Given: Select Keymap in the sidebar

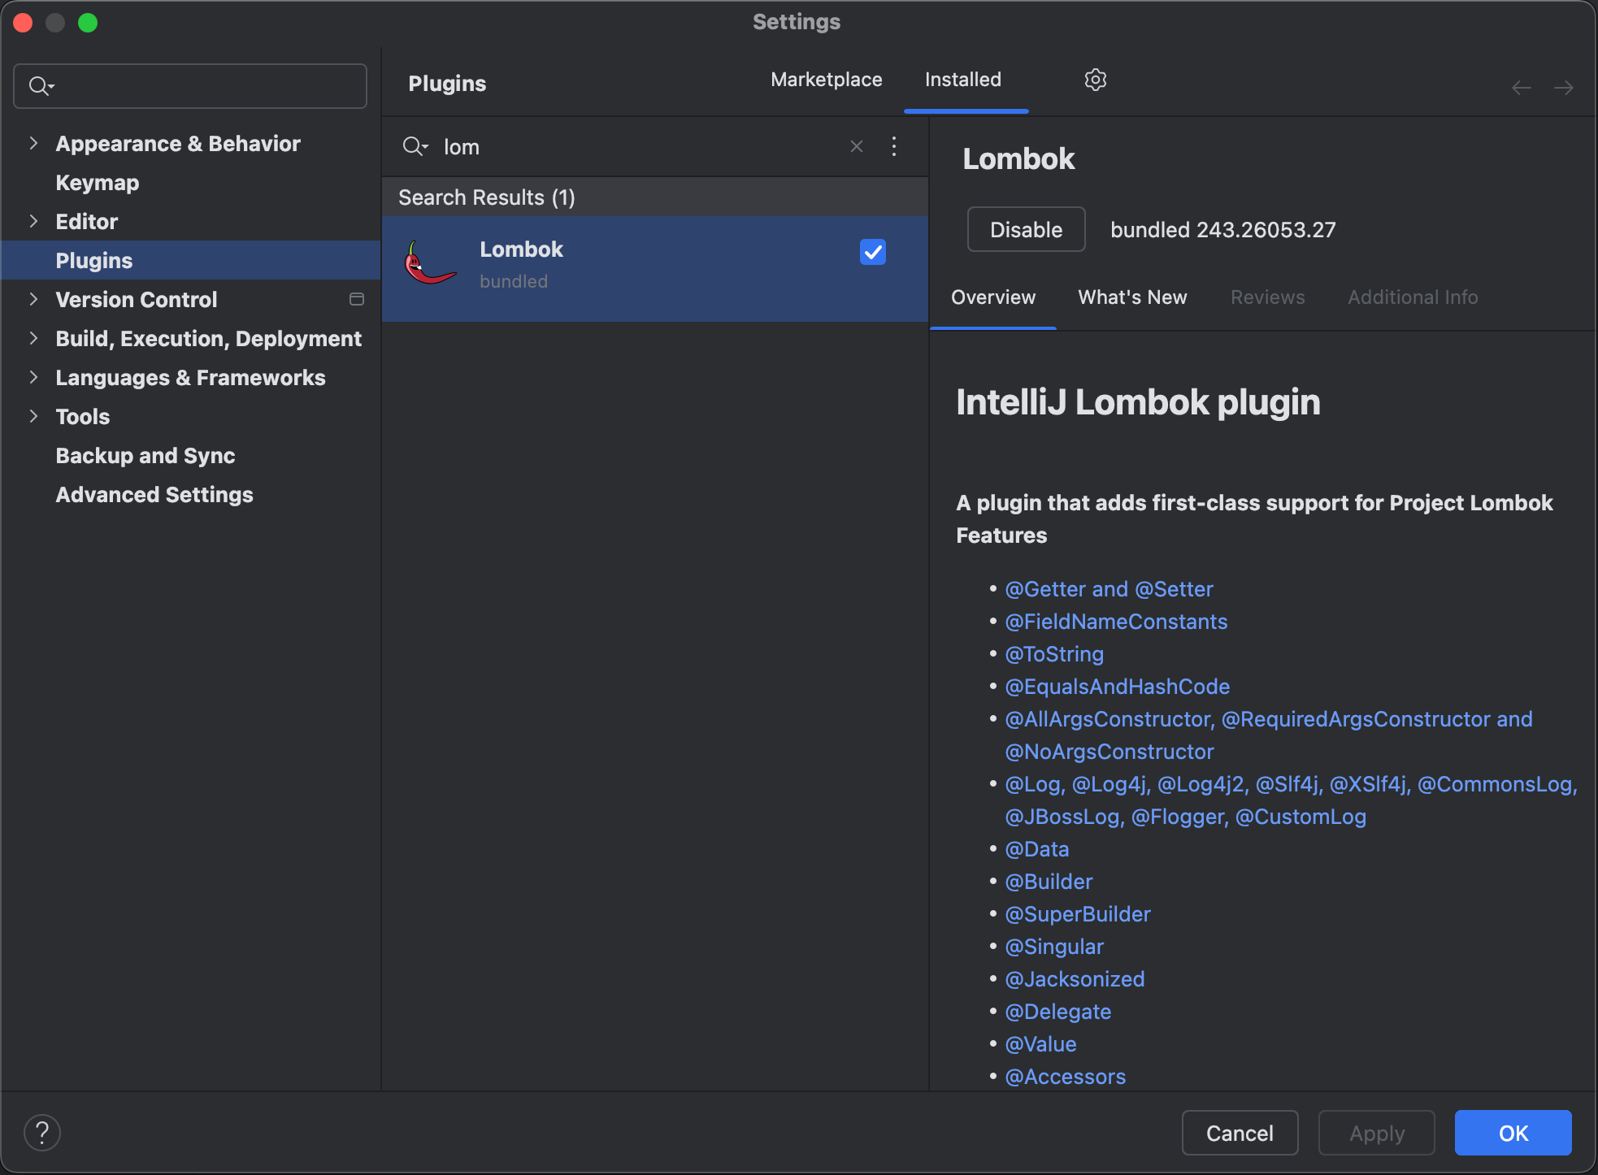Looking at the screenshot, I should click(x=98, y=183).
